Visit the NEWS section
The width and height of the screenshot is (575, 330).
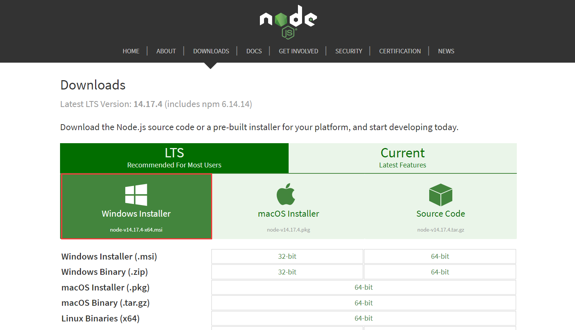[x=446, y=51]
